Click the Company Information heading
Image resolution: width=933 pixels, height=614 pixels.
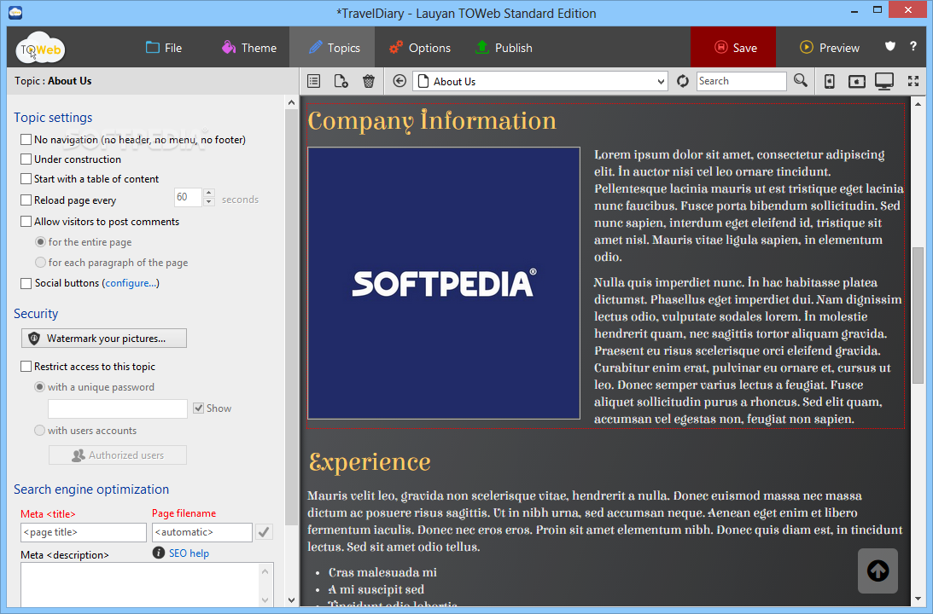click(432, 120)
